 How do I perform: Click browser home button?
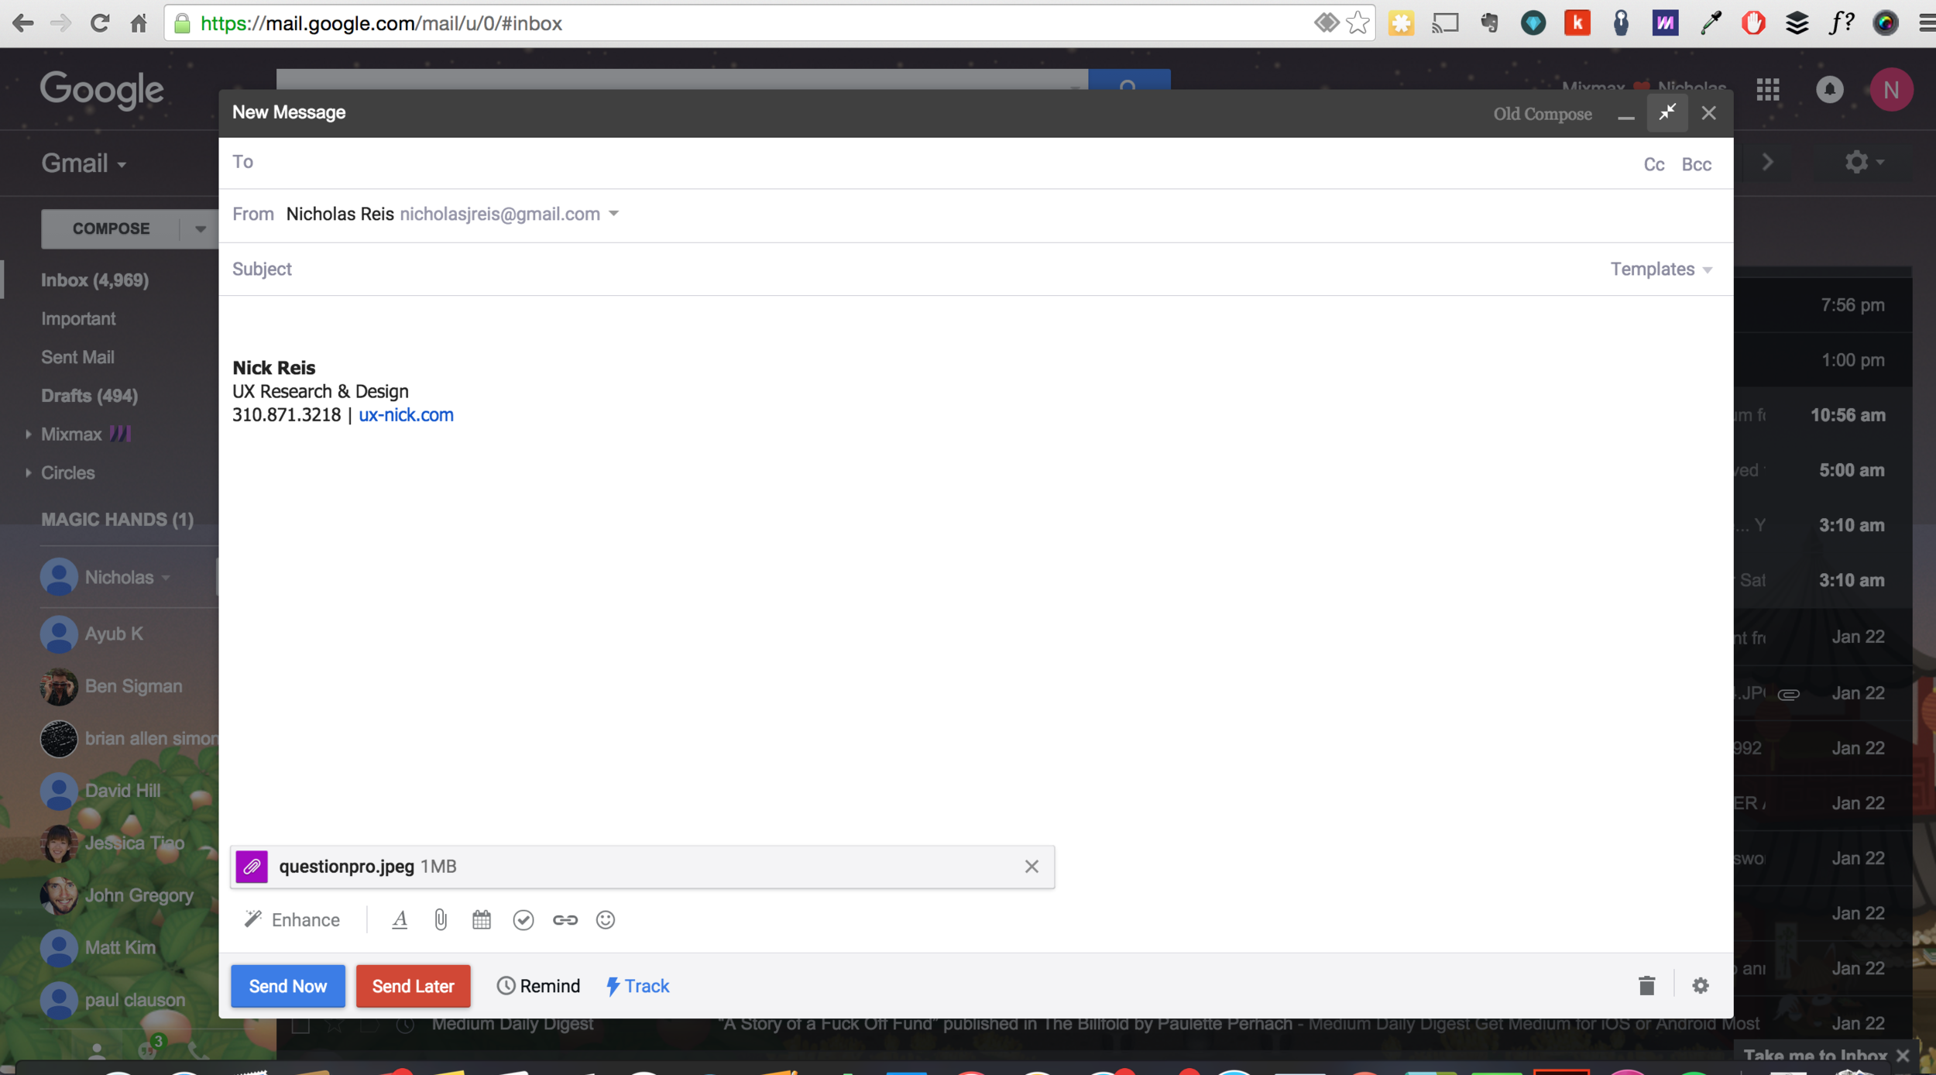pos(139,23)
